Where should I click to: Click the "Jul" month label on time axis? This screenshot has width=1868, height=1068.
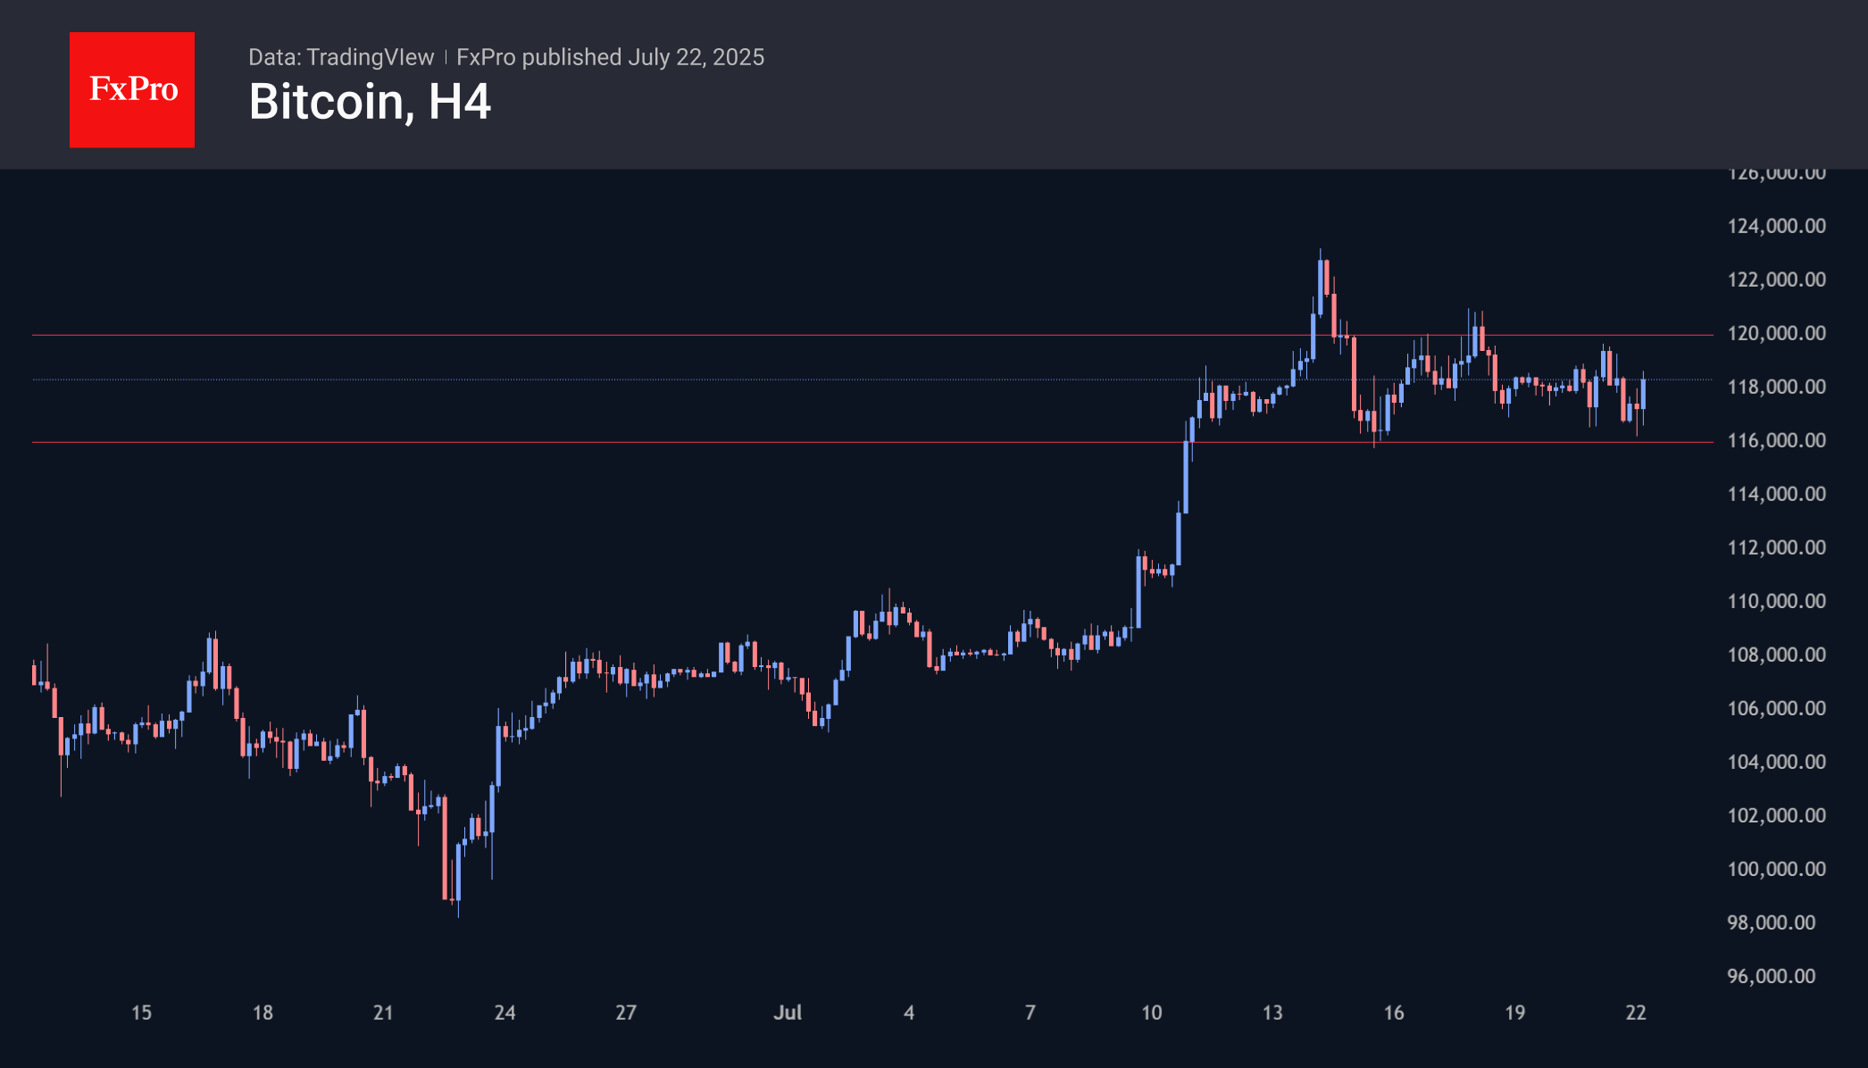coord(788,1013)
